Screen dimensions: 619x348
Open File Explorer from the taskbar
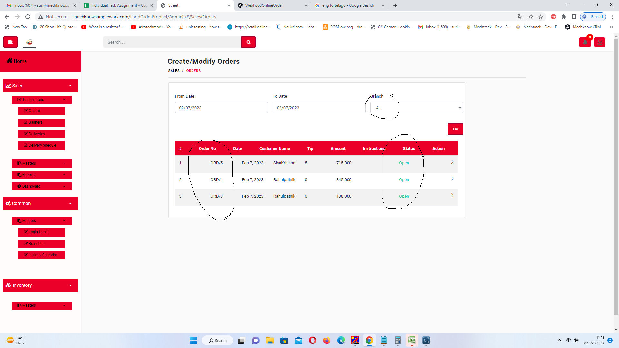point(270,340)
